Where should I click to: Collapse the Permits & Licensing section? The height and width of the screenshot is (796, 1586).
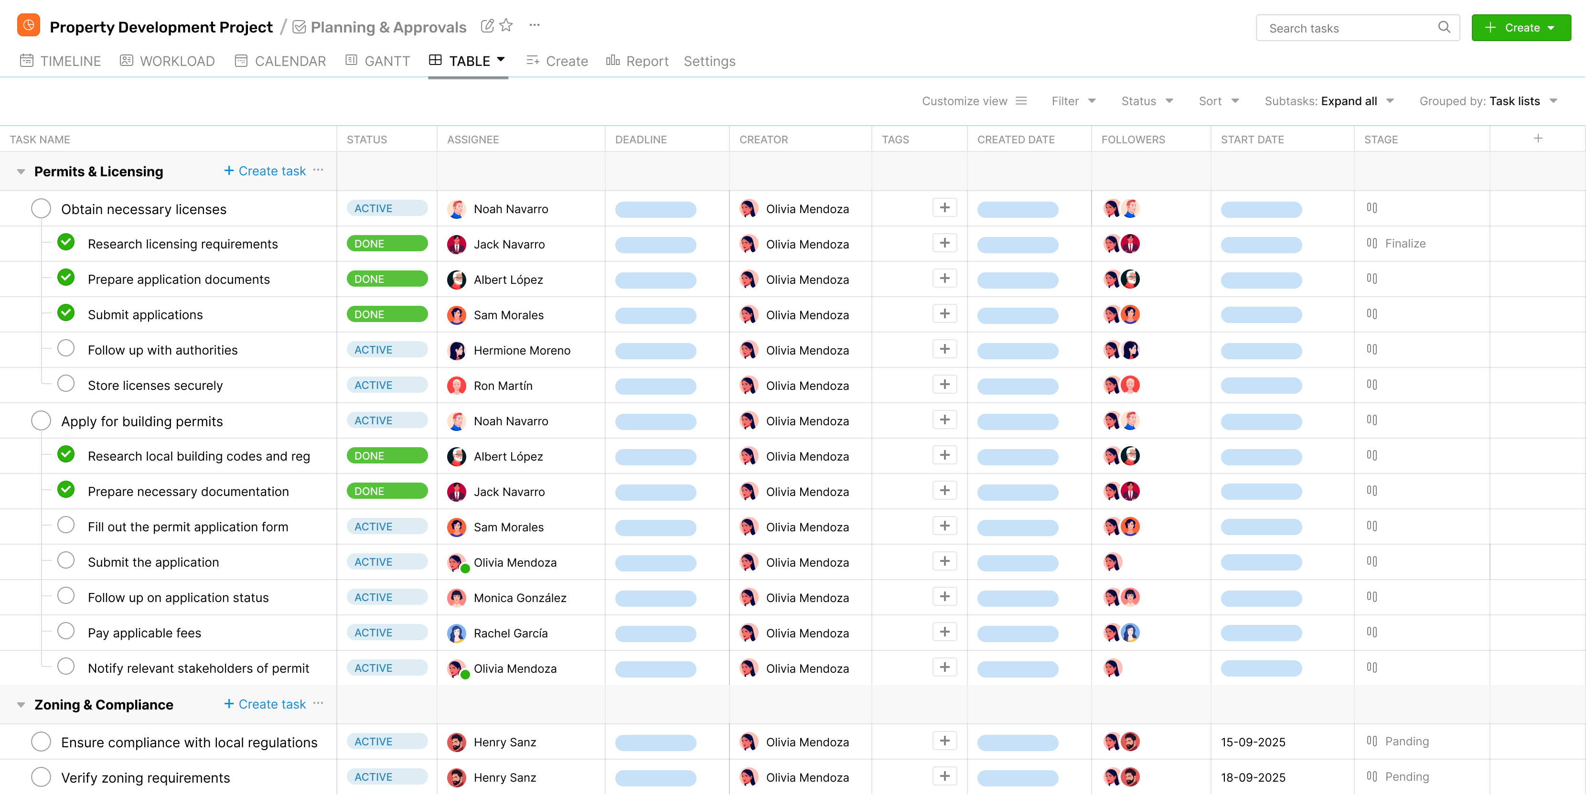(21, 171)
